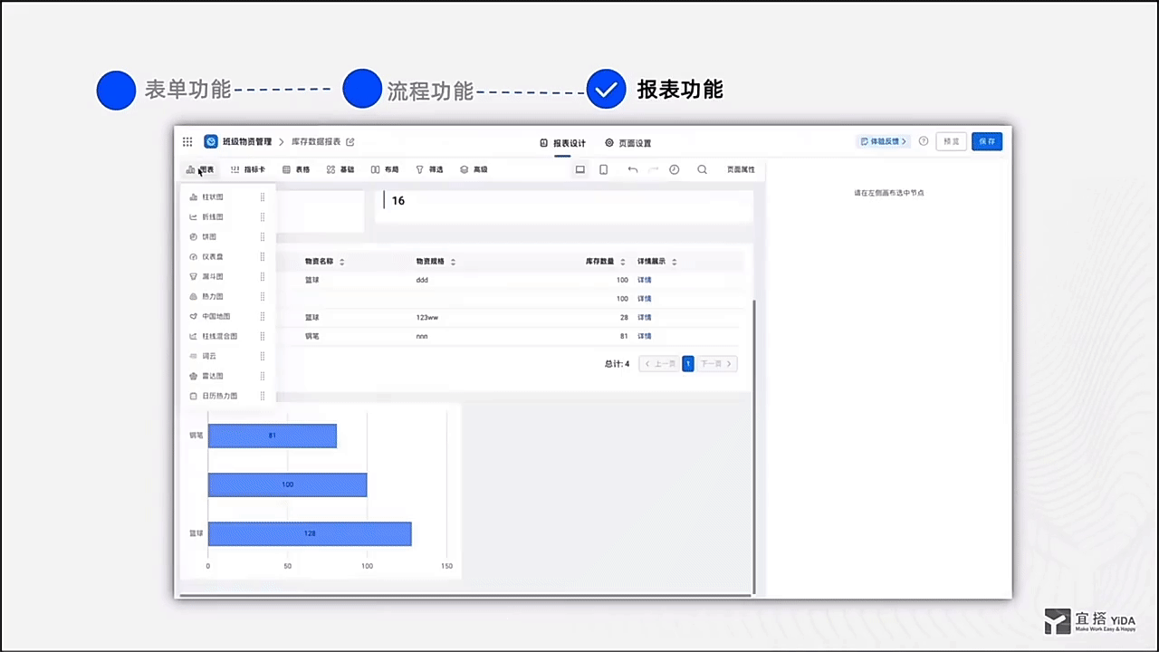
Task: Switch to mobile preview device icon
Action: (x=604, y=169)
